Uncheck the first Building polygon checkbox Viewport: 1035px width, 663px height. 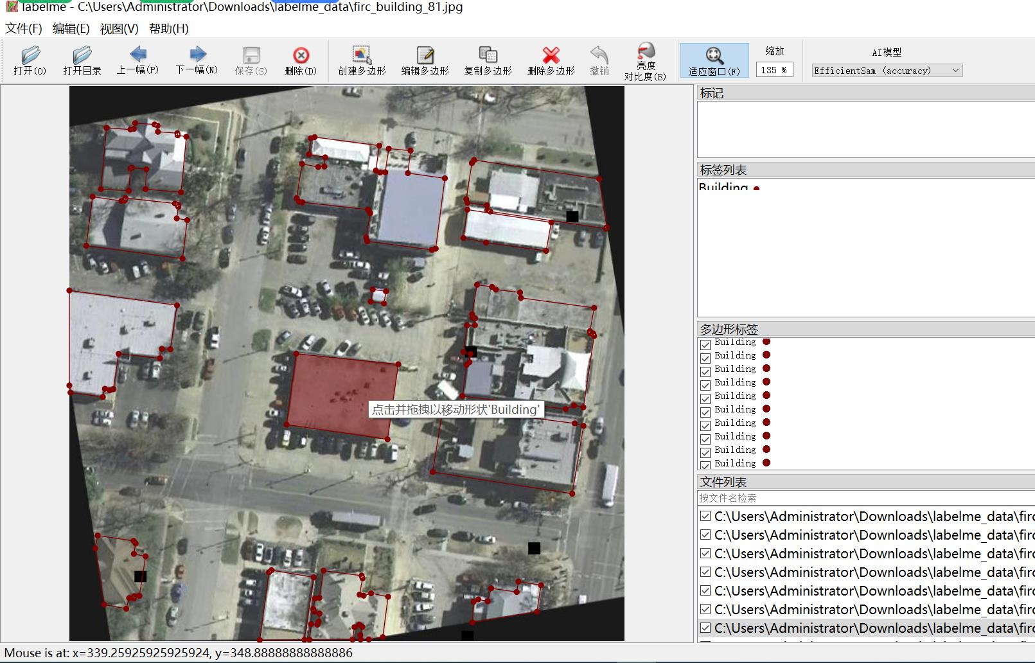pyautogui.click(x=705, y=344)
